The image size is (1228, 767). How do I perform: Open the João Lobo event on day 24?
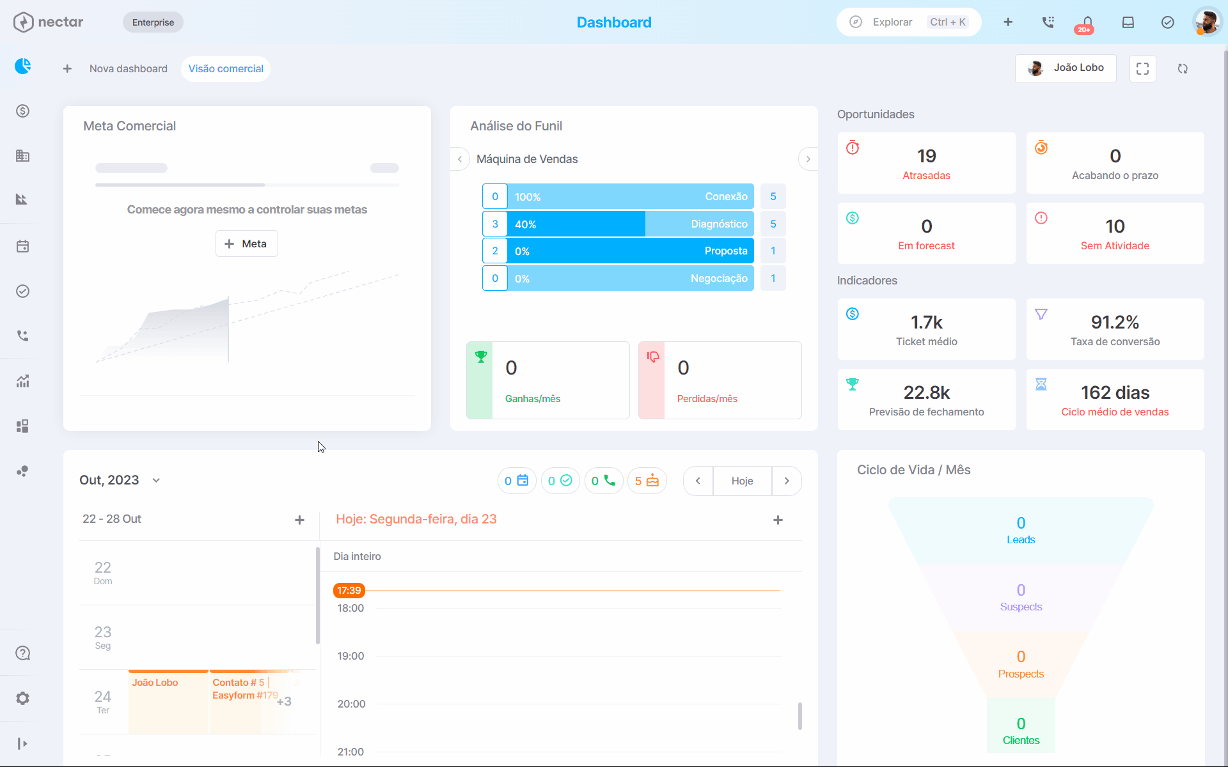(168, 701)
